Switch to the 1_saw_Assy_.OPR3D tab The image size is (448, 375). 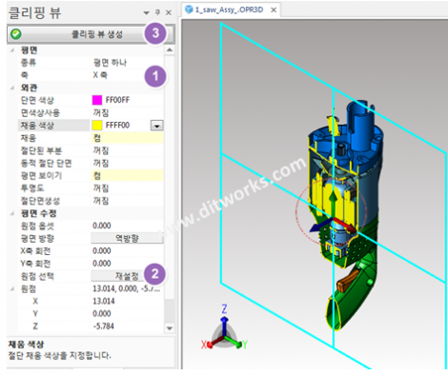coord(230,10)
